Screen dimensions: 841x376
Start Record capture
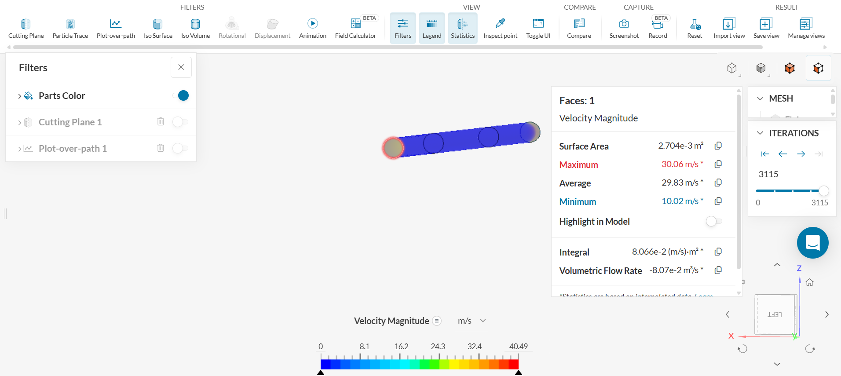pyautogui.click(x=658, y=28)
